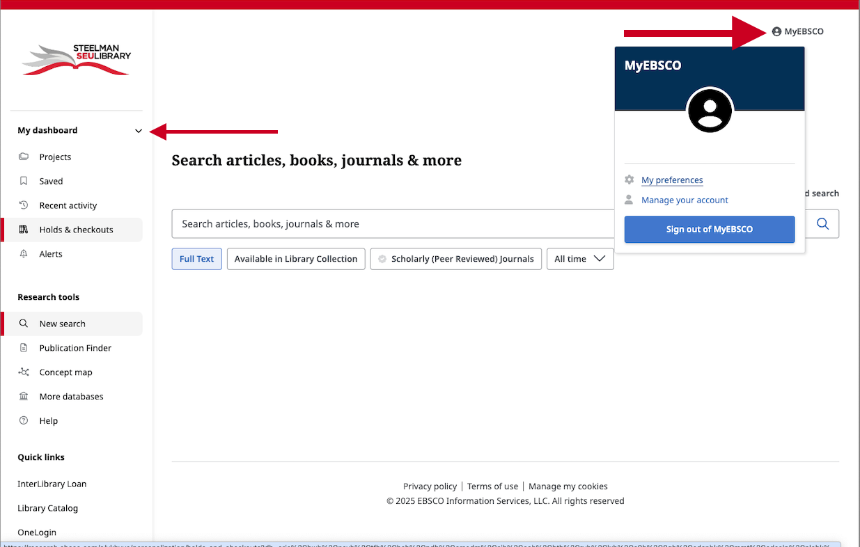
Task: Click Sign out of MyEBSCO button
Action: pyautogui.click(x=709, y=229)
